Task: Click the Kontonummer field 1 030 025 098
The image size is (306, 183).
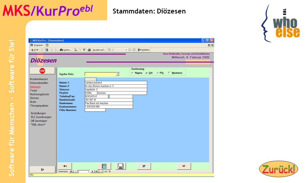Action: [x=109, y=107]
